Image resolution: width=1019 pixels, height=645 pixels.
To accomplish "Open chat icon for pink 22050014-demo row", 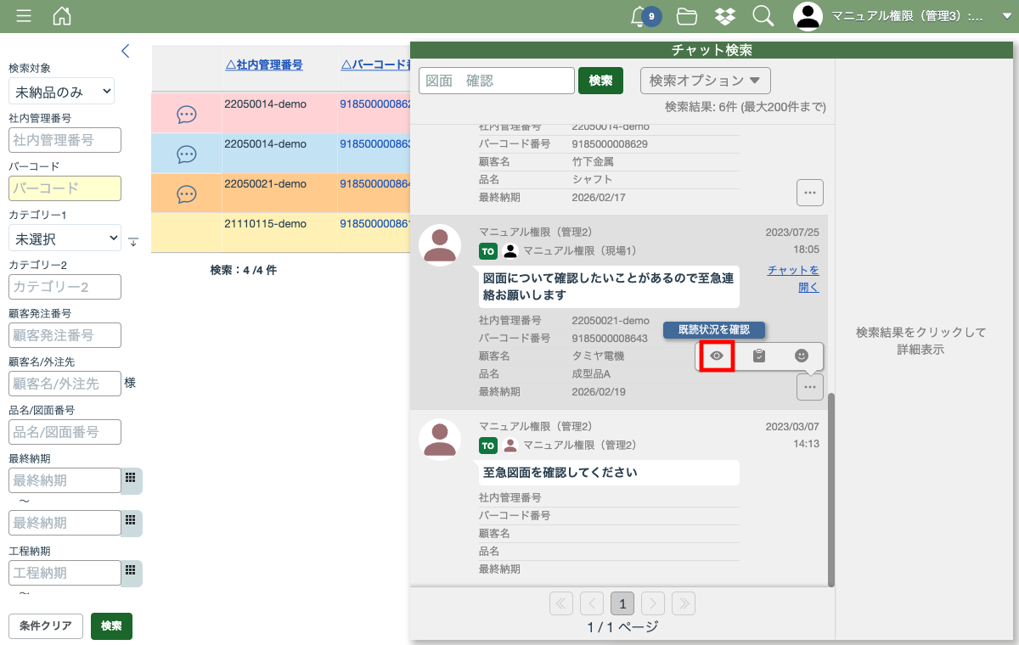I will [x=187, y=115].
